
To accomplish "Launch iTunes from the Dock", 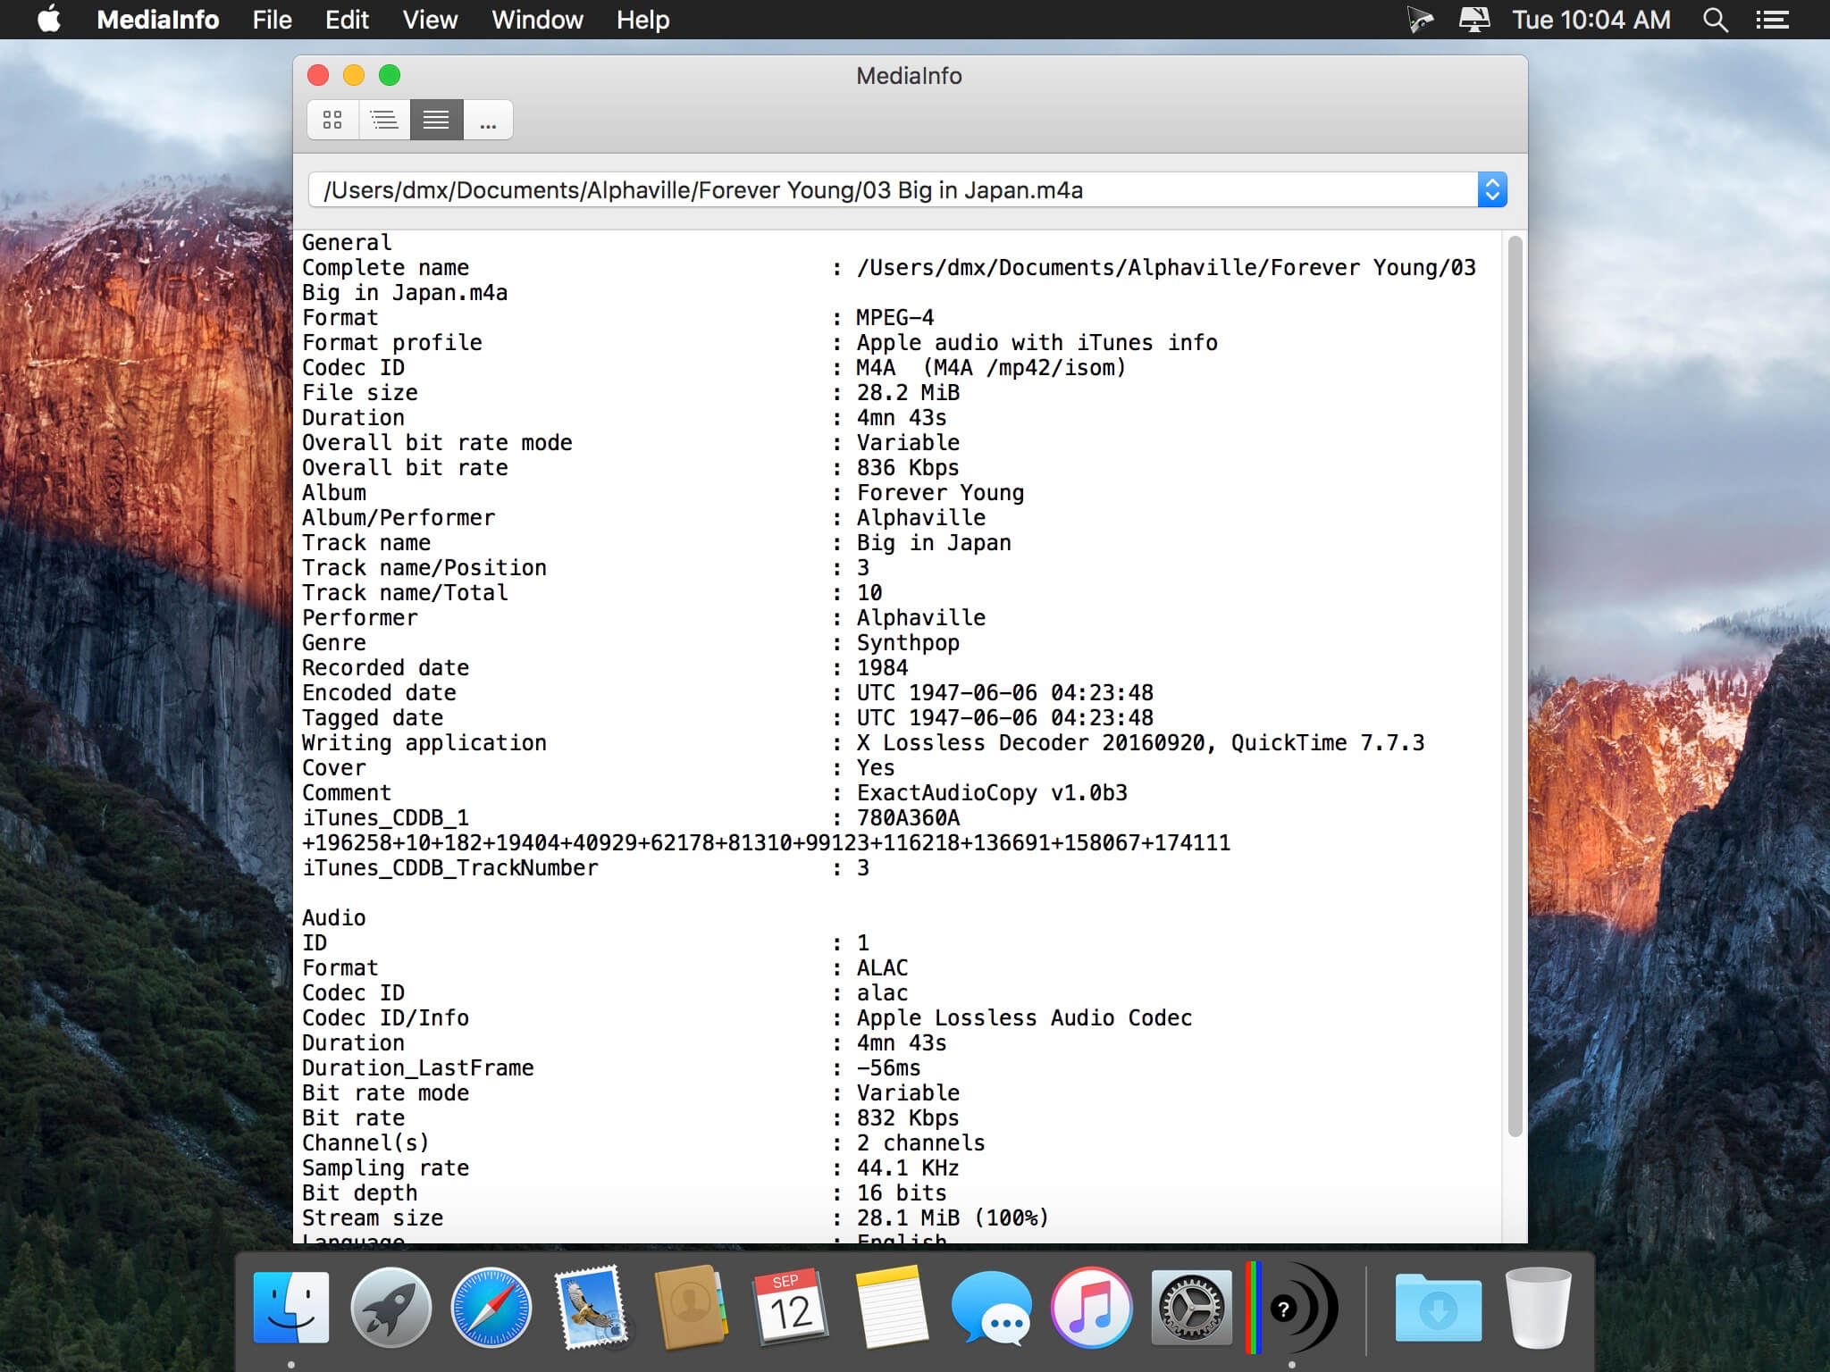I will point(1094,1308).
